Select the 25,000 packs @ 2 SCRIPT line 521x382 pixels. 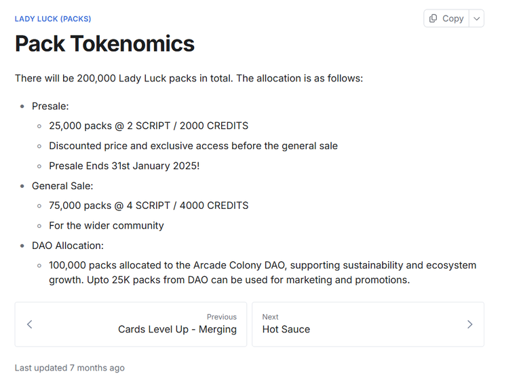(x=149, y=126)
